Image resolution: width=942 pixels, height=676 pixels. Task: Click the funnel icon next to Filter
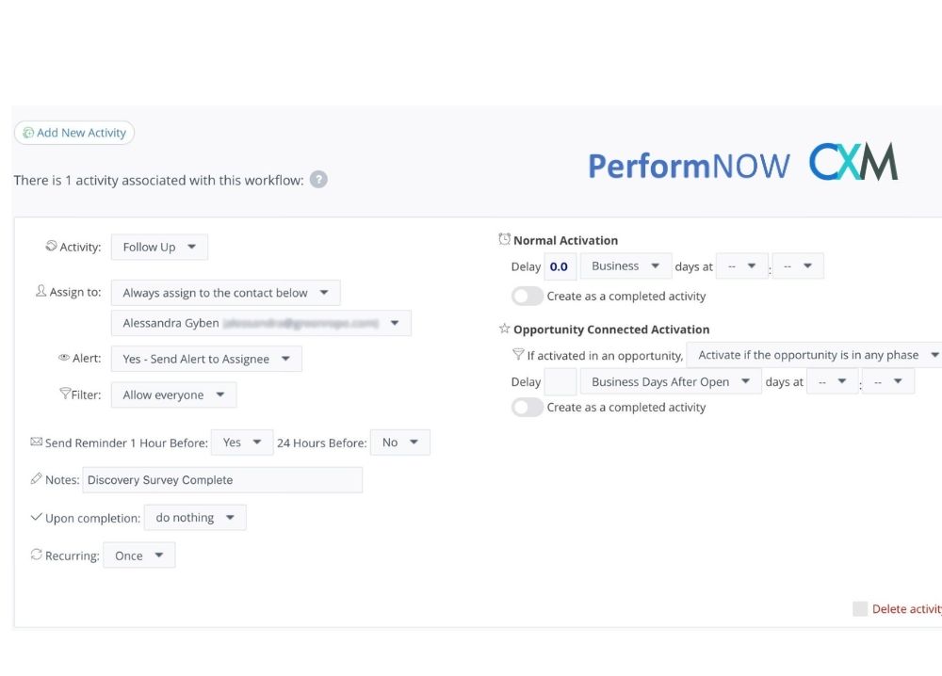65,394
